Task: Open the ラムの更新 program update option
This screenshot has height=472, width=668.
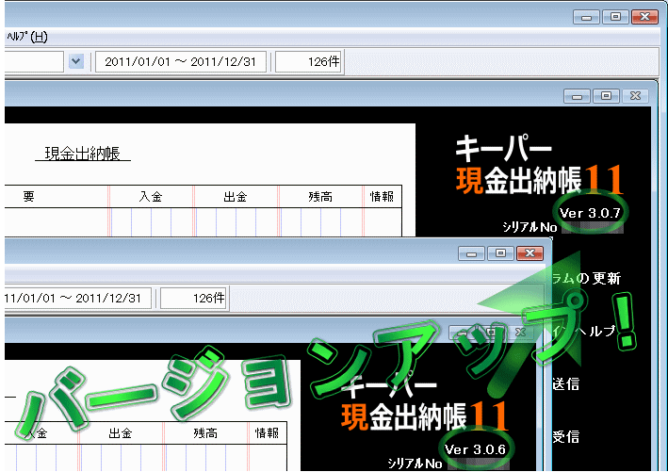Action: [587, 279]
